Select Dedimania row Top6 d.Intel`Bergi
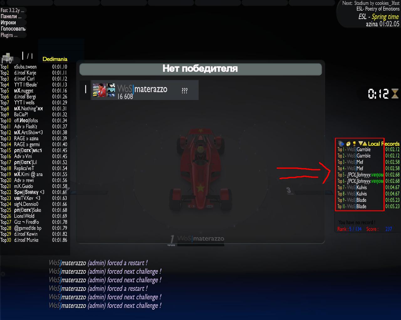 coord(34,97)
